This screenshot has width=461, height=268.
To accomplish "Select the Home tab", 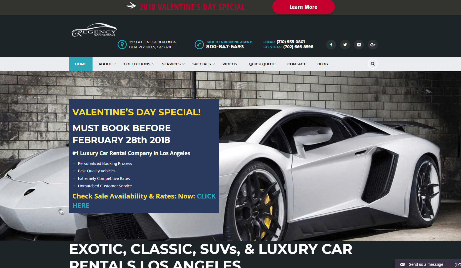I will click(81, 64).
